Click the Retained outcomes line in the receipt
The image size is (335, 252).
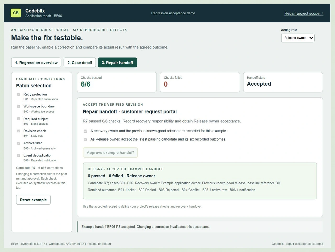pyautogui.click(x=171, y=190)
